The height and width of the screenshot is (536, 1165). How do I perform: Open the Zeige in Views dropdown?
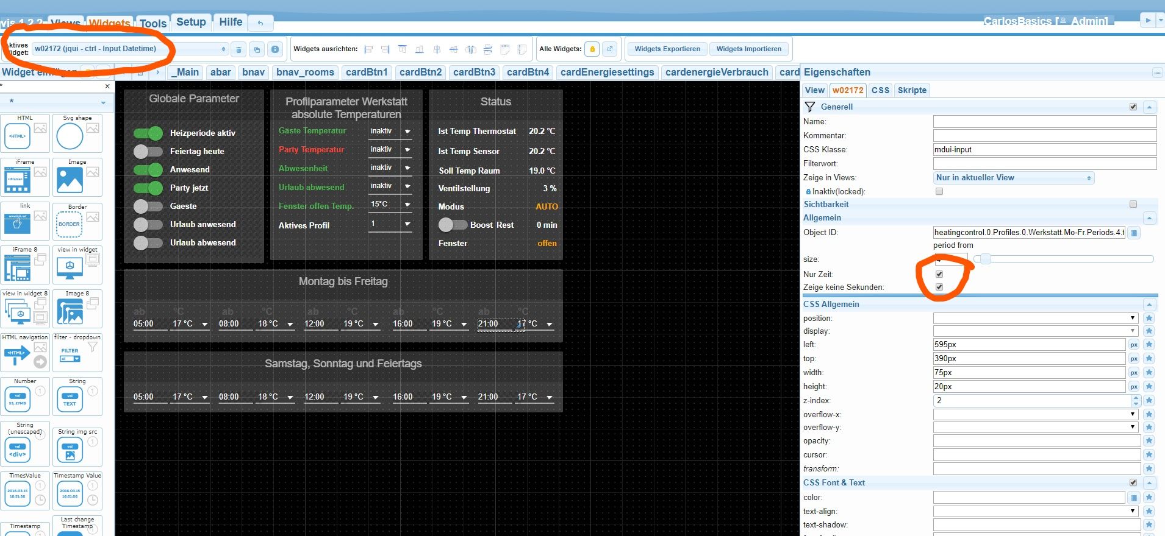(x=1014, y=178)
